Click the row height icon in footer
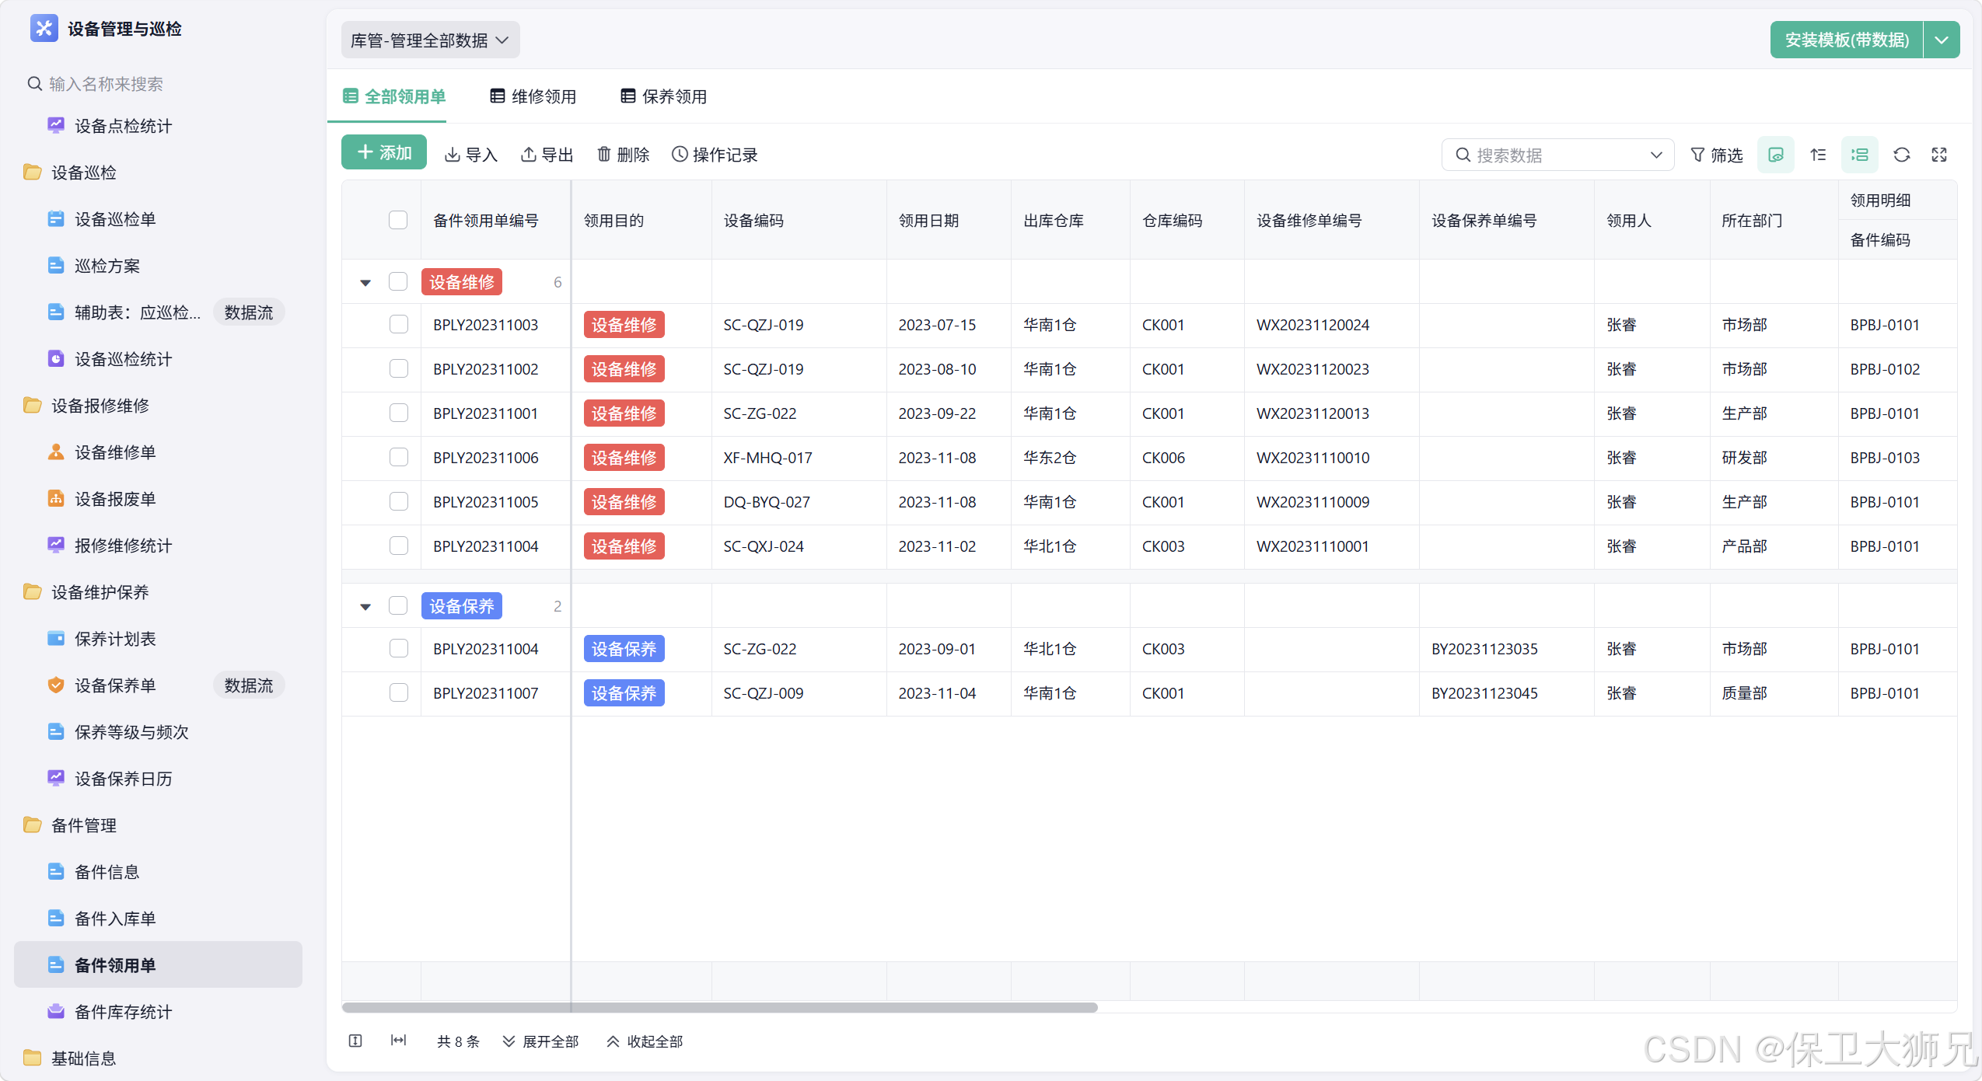Image resolution: width=1982 pixels, height=1081 pixels. point(355,1041)
